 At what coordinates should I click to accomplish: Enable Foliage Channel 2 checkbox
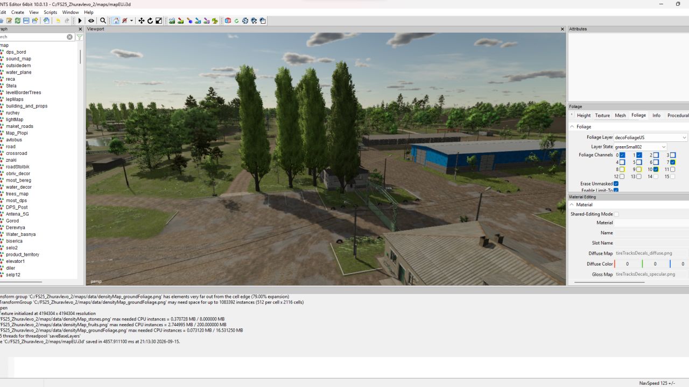[656, 155]
